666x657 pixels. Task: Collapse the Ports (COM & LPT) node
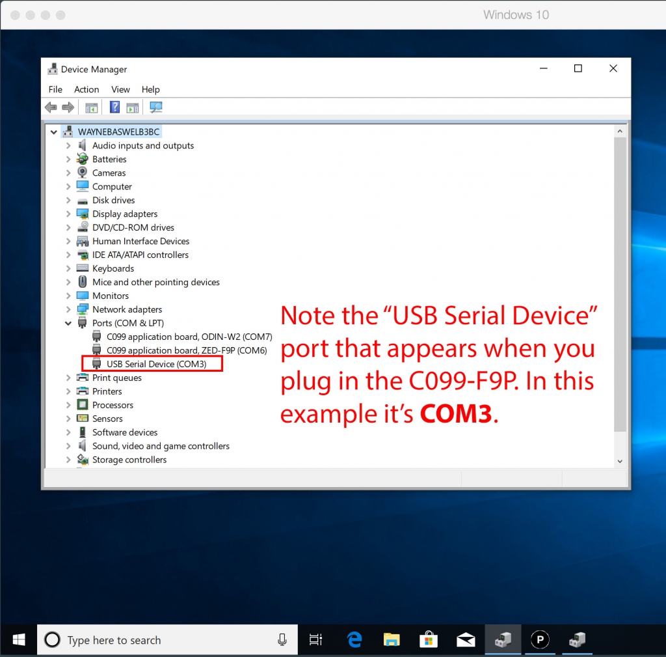coord(68,323)
